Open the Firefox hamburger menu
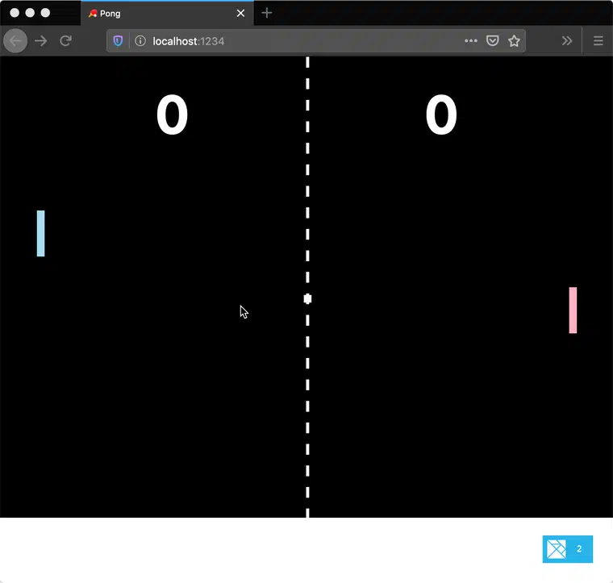Image resolution: width=613 pixels, height=583 pixels. point(598,41)
